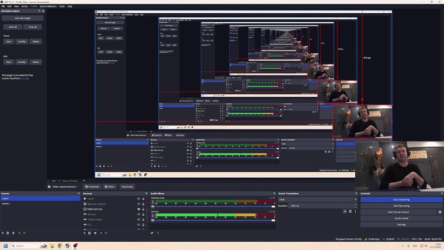The width and height of the screenshot is (444, 250).
Task: Click Add new target button
Action: [23, 18]
